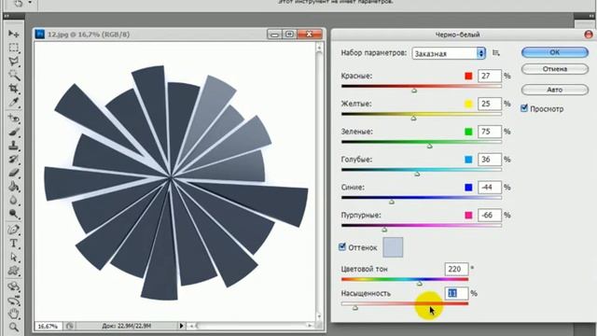This screenshot has height=336, width=597.
Task: Click the Красные slider handle
Action: (x=414, y=91)
